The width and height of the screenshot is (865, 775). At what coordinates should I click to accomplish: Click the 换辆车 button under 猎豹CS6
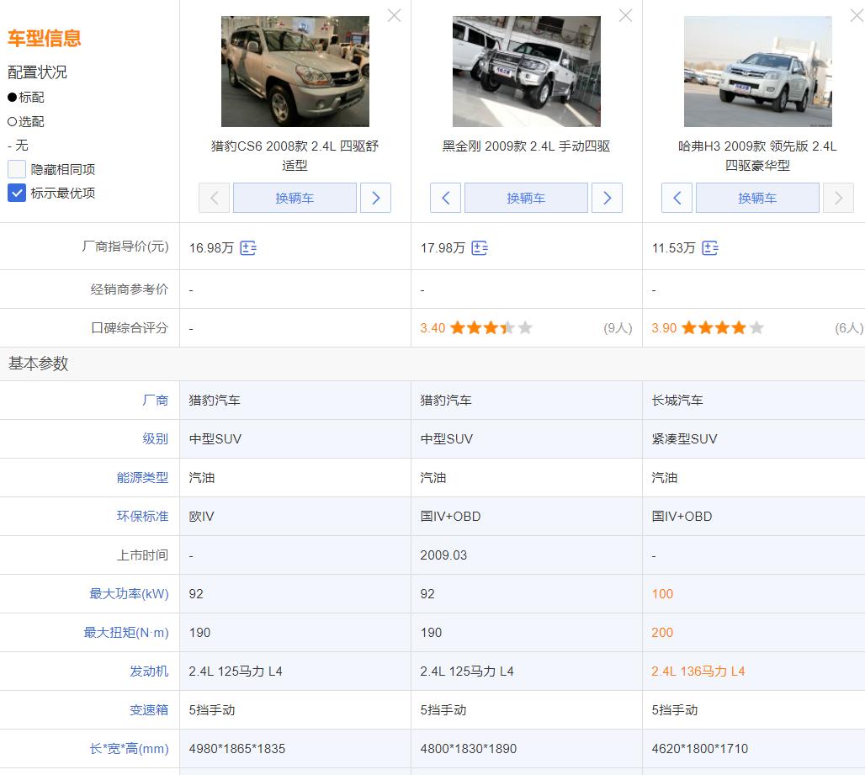(x=295, y=198)
